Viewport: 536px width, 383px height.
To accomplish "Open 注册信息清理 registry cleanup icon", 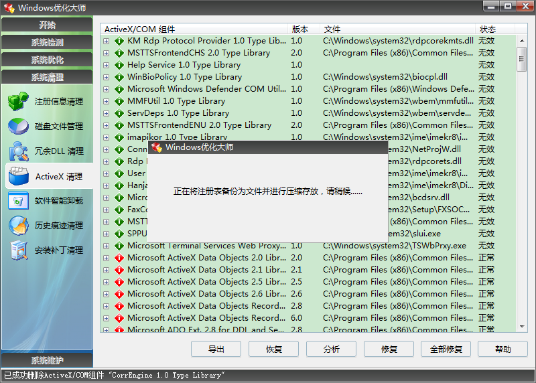I will click(18, 102).
